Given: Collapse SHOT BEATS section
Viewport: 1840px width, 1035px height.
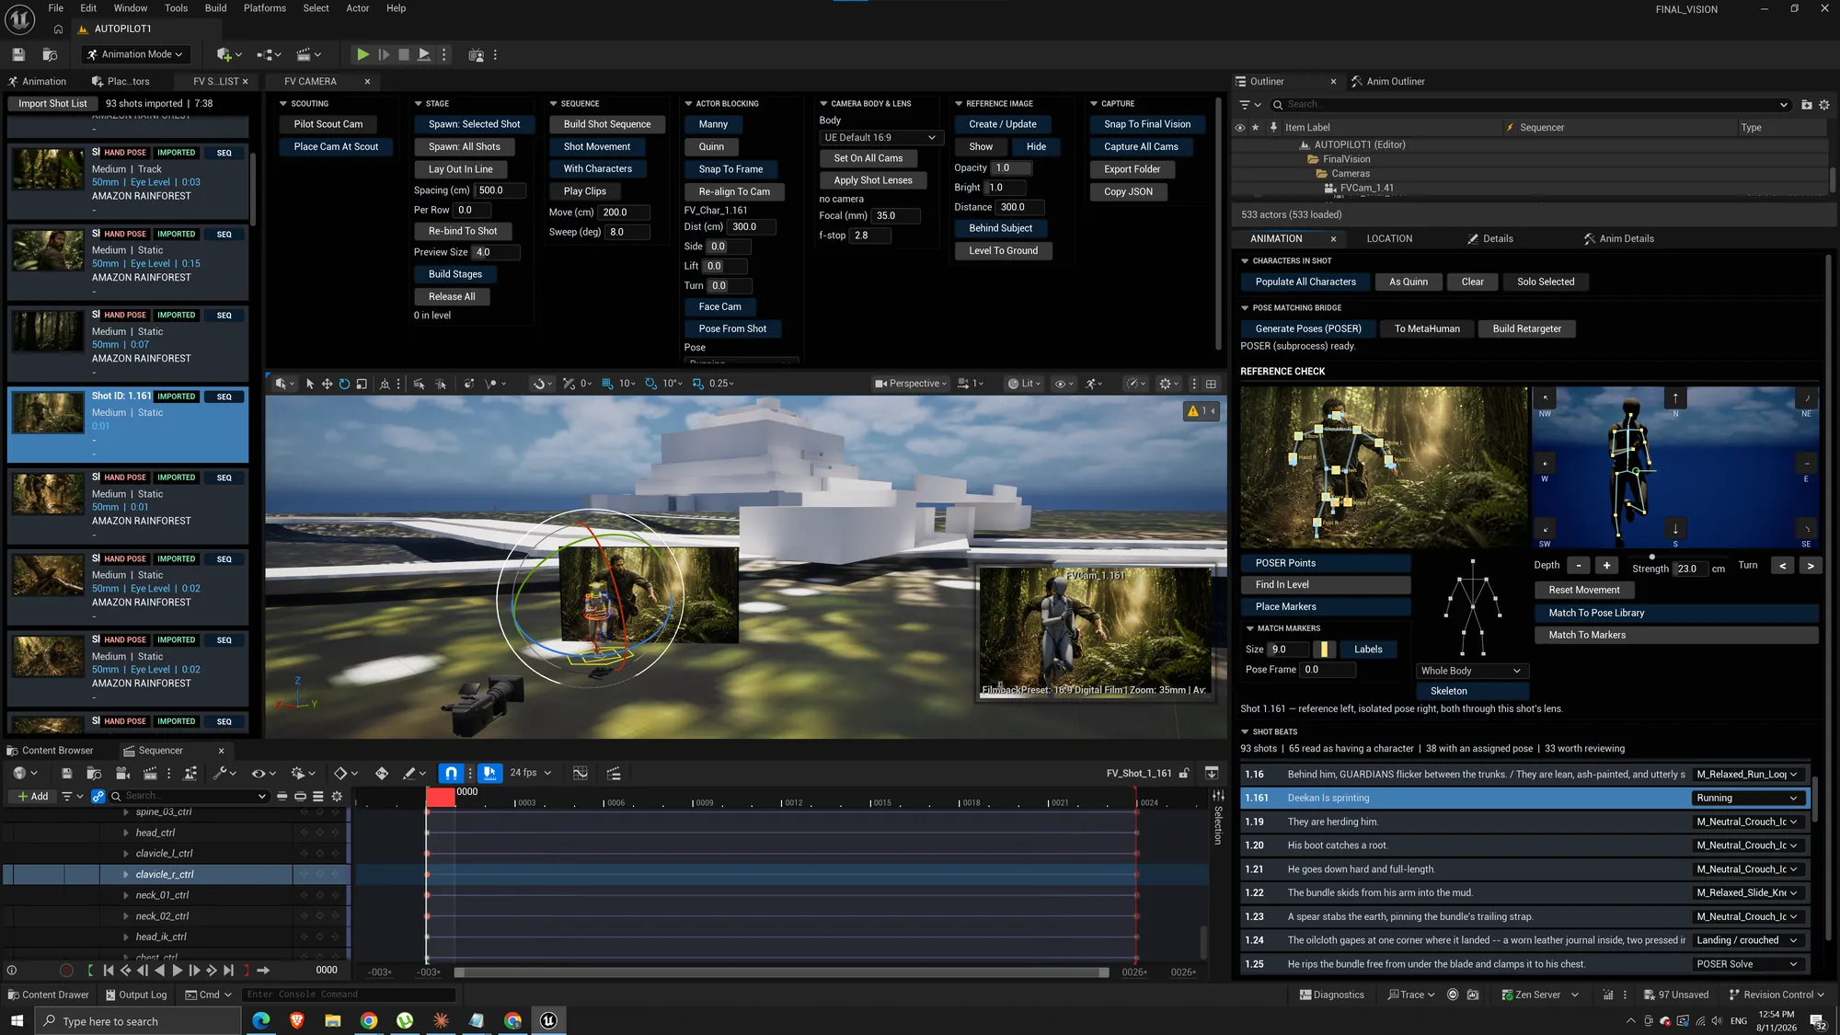Looking at the screenshot, I should [1245, 732].
